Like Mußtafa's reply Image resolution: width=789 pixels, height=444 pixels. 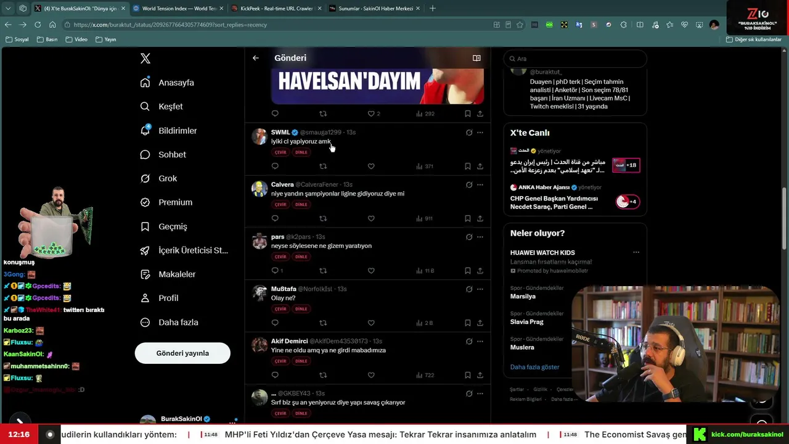pos(371,323)
